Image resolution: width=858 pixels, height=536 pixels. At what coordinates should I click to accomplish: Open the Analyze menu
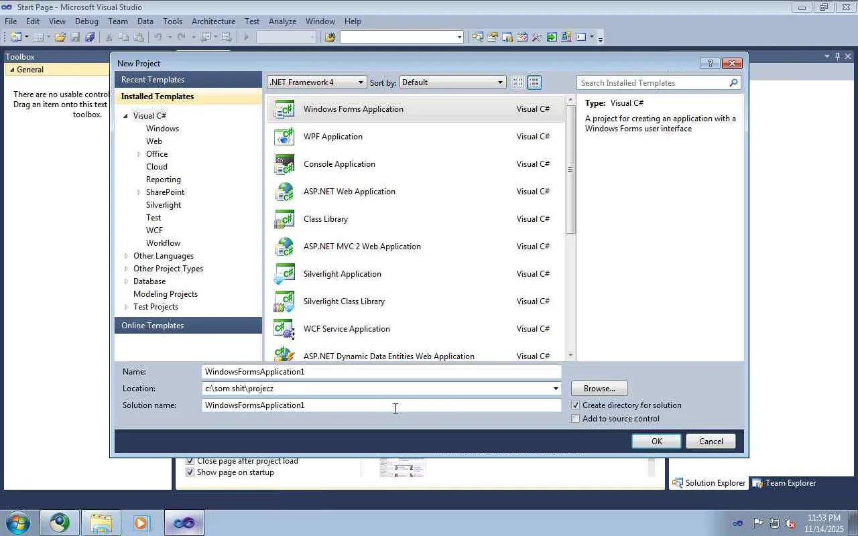pyautogui.click(x=282, y=21)
